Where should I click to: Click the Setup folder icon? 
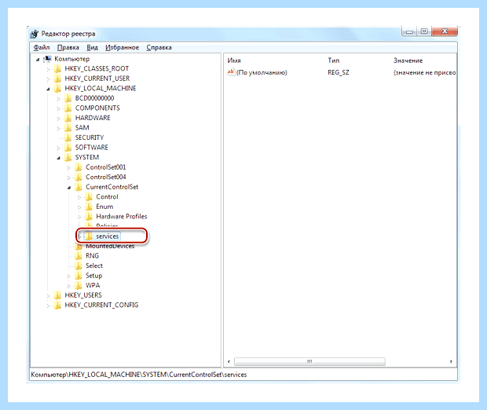tap(79, 276)
